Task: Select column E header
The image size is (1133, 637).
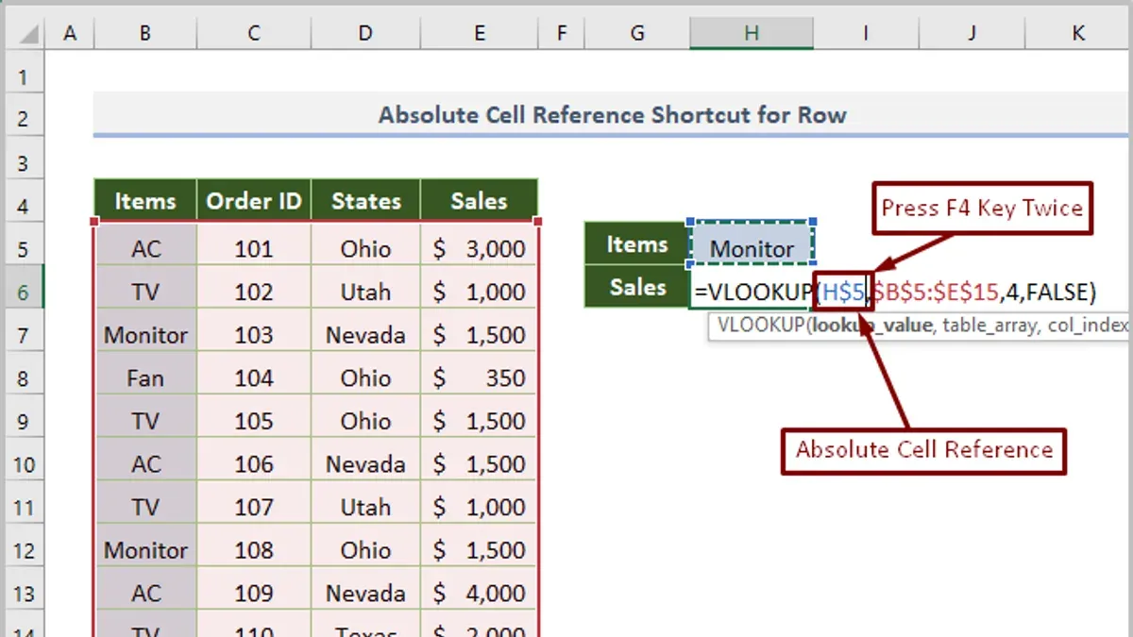Action: (480, 34)
